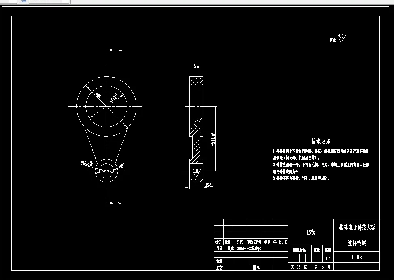Select the hatched shank in section view
The image size is (394, 280).
[196, 148]
